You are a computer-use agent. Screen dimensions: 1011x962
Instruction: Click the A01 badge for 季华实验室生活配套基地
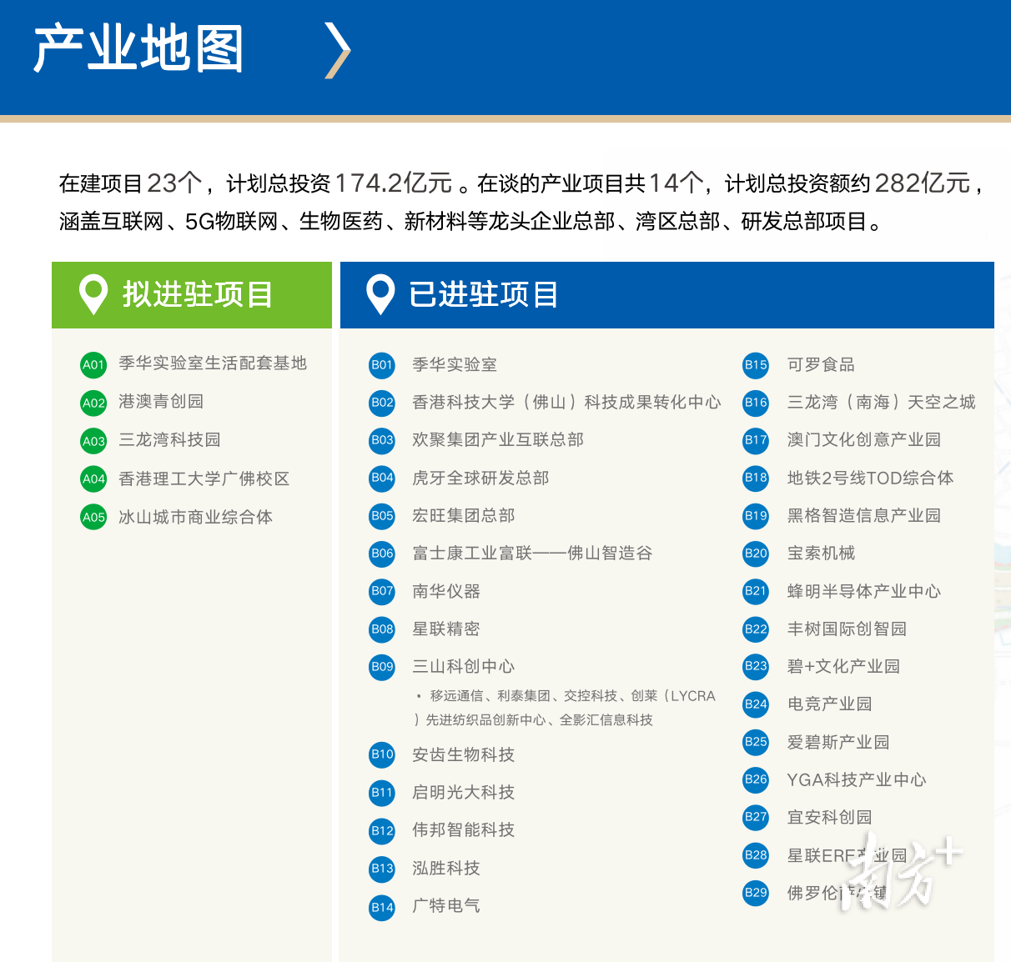click(93, 364)
